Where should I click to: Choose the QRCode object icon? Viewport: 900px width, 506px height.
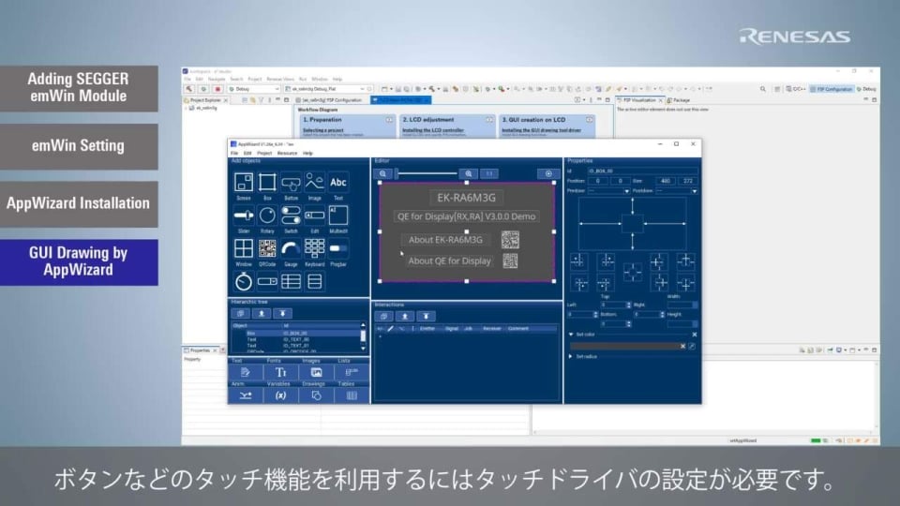click(267, 248)
